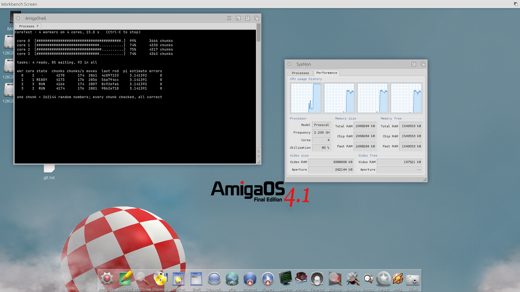Click the third CPU usage history graph
The width and height of the screenshot is (520, 292).
tap(373, 98)
